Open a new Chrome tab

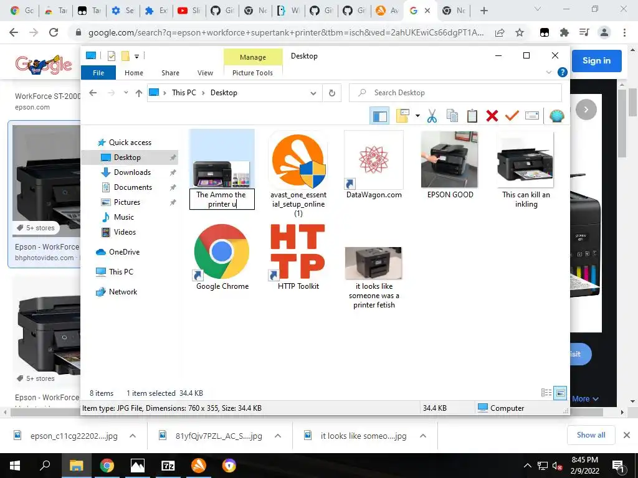(x=483, y=11)
